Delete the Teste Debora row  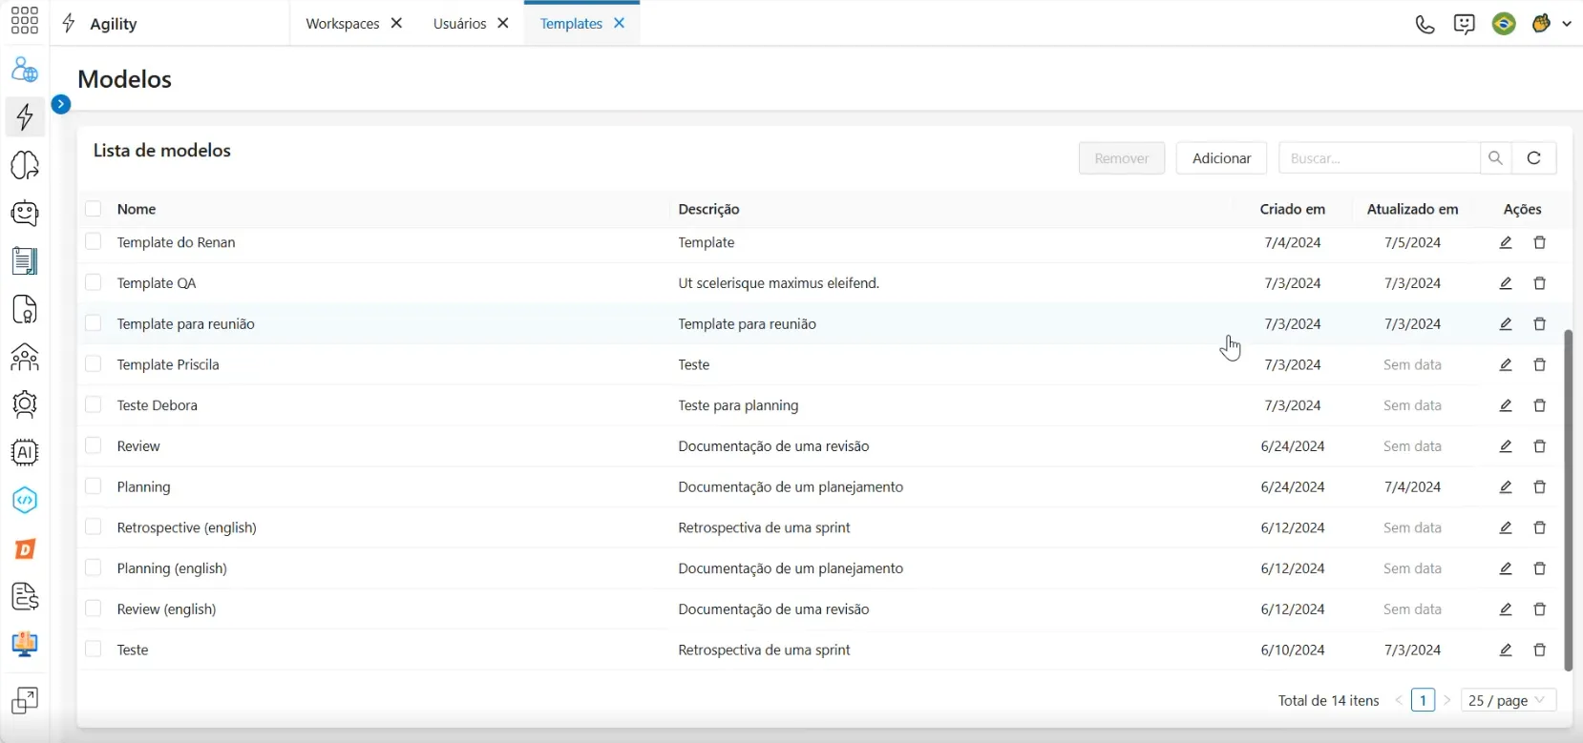point(1540,405)
